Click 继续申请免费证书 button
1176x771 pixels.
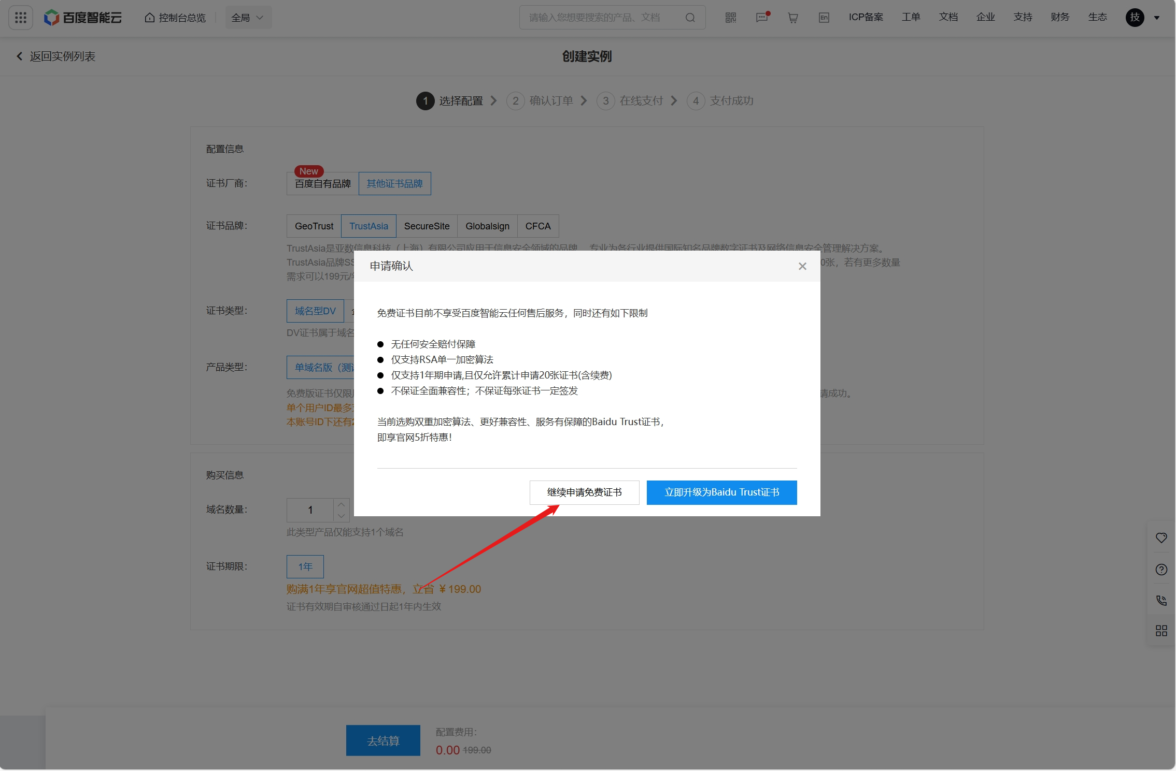tap(585, 492)
